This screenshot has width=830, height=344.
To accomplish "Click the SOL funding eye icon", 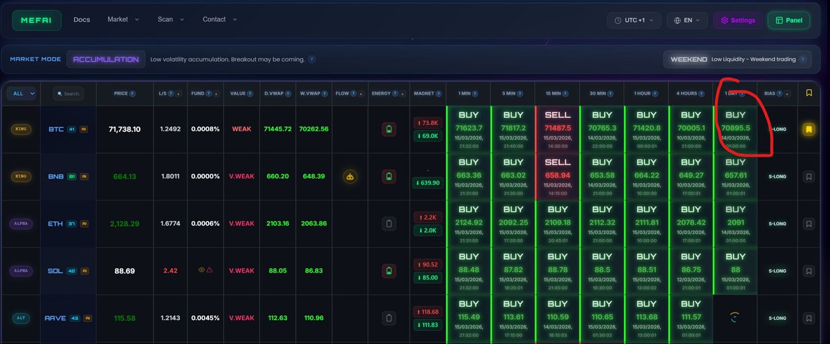I will pyautogui.click(x=201, y=271).
